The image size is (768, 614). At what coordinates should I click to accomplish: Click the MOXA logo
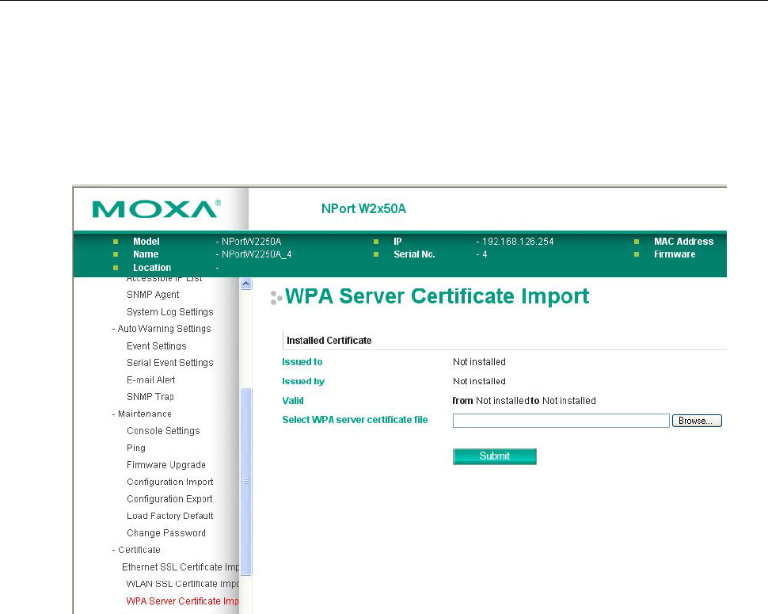coord(156,208)
